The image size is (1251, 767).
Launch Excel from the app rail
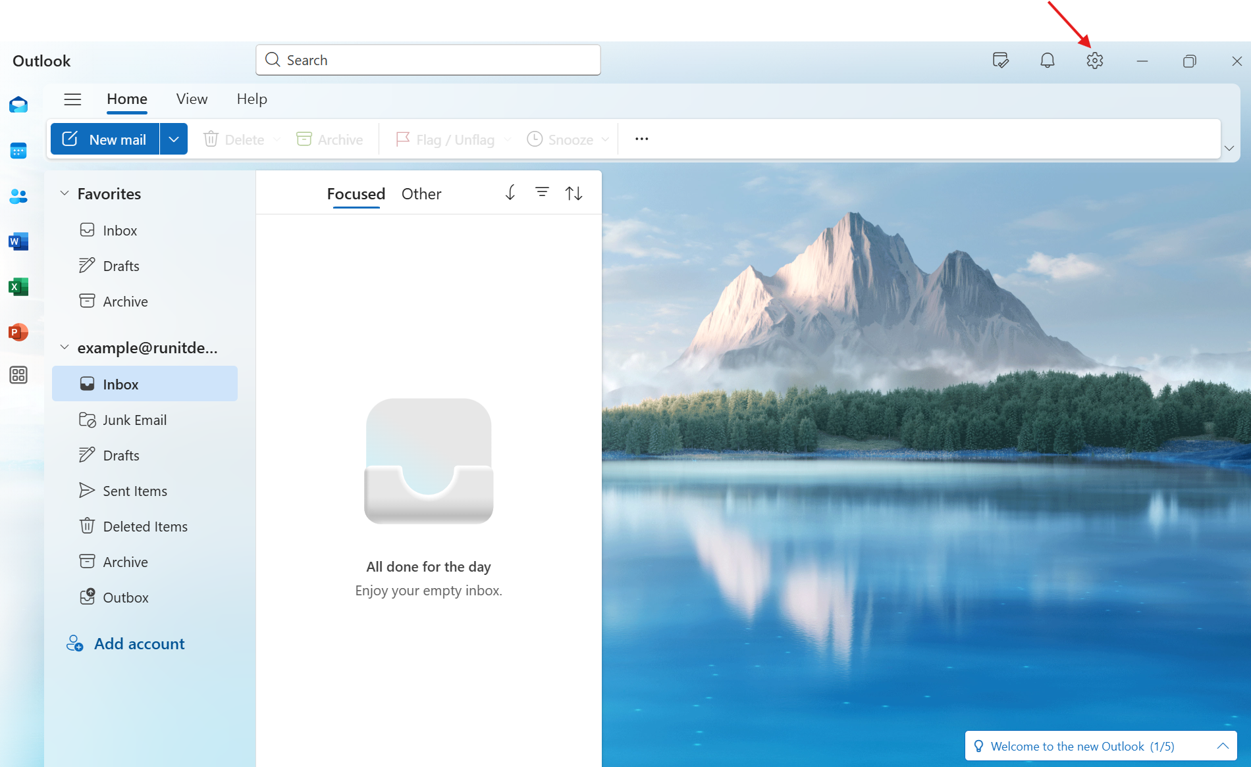(18, 287)
